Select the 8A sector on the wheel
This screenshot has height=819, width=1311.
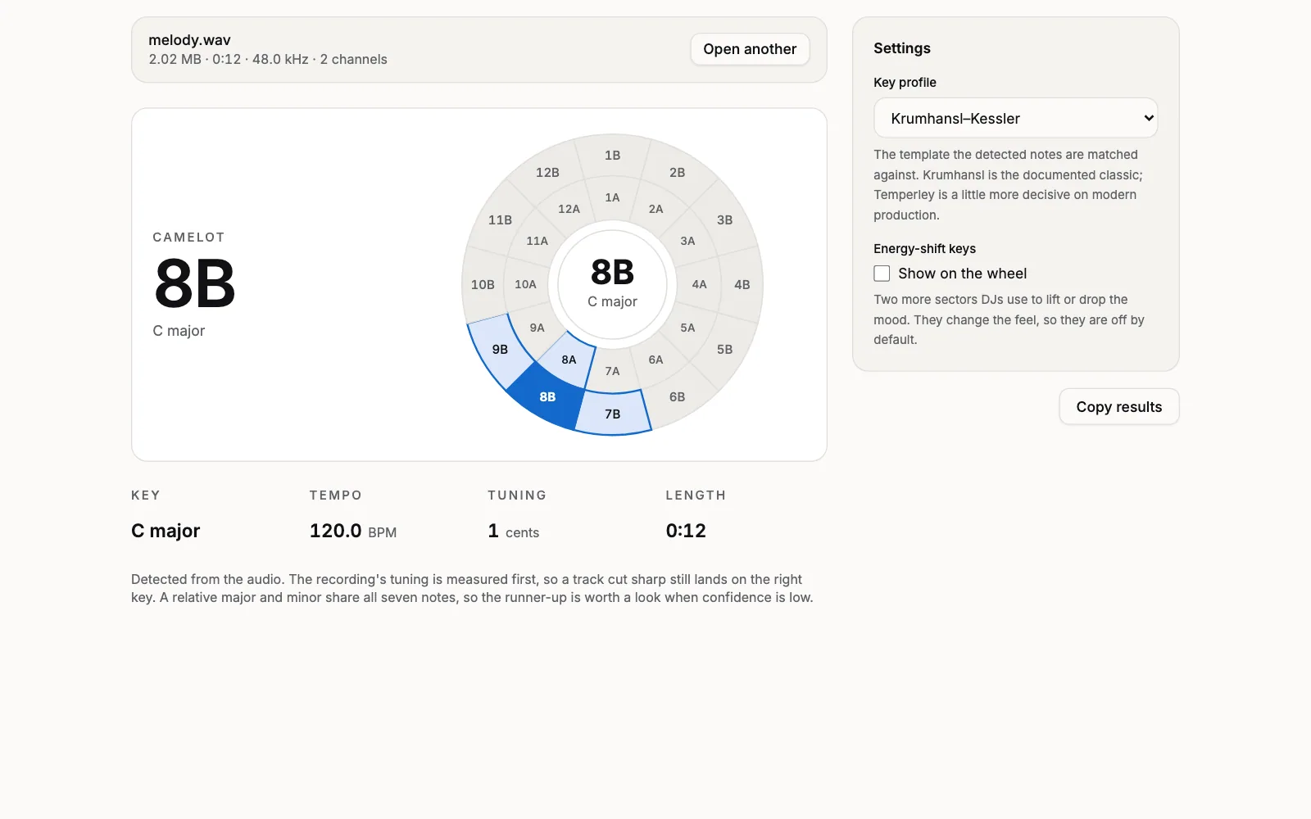pyautogui.click(x=569, y=360)
